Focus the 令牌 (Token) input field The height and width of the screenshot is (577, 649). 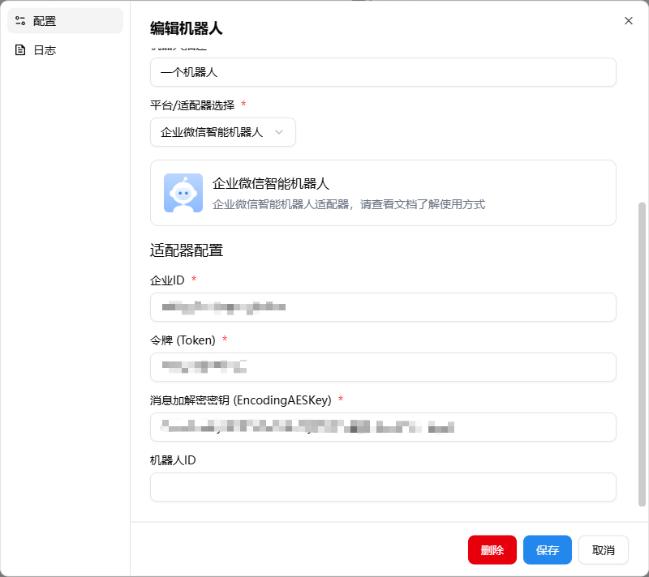point(383,367)
